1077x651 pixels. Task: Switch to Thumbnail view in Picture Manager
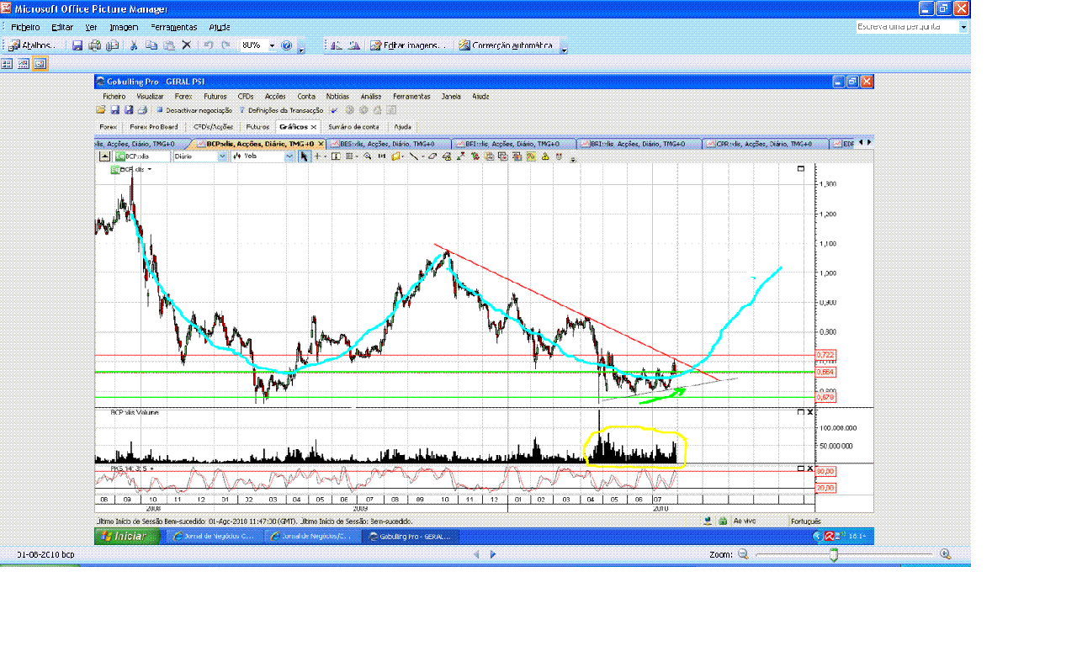pyautogui.click(x=7, y=63)
